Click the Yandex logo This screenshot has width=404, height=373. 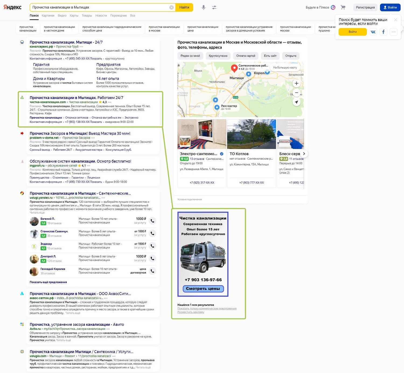pos(12,7)
